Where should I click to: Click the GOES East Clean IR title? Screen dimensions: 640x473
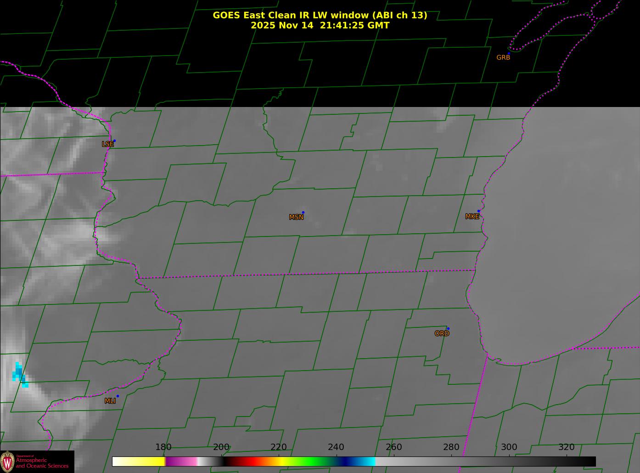(320, 15)
